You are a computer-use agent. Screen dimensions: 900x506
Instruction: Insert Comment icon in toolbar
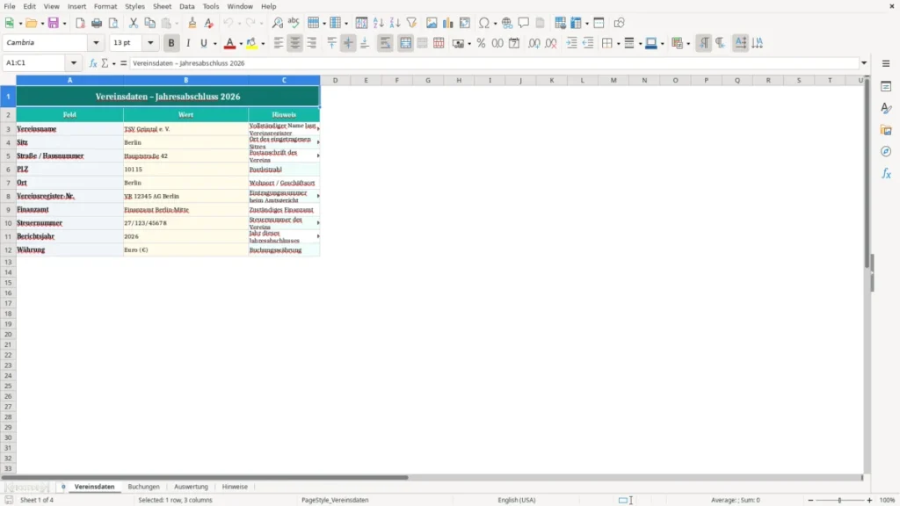(524, 23)
